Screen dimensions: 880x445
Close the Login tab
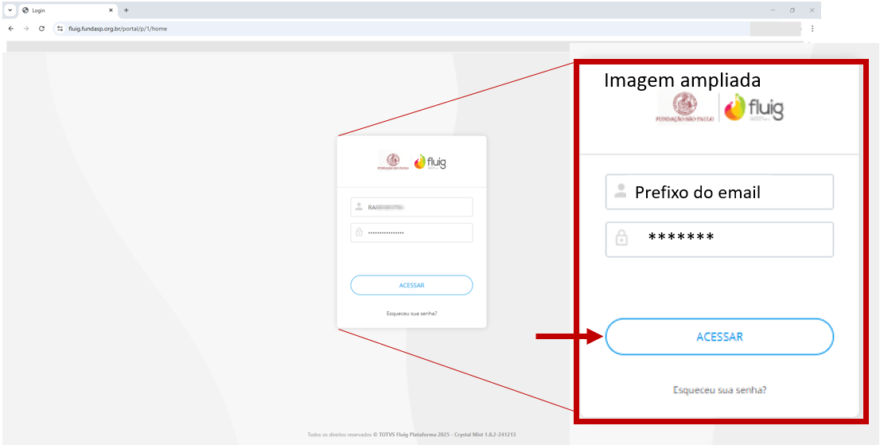click(111, 10)
